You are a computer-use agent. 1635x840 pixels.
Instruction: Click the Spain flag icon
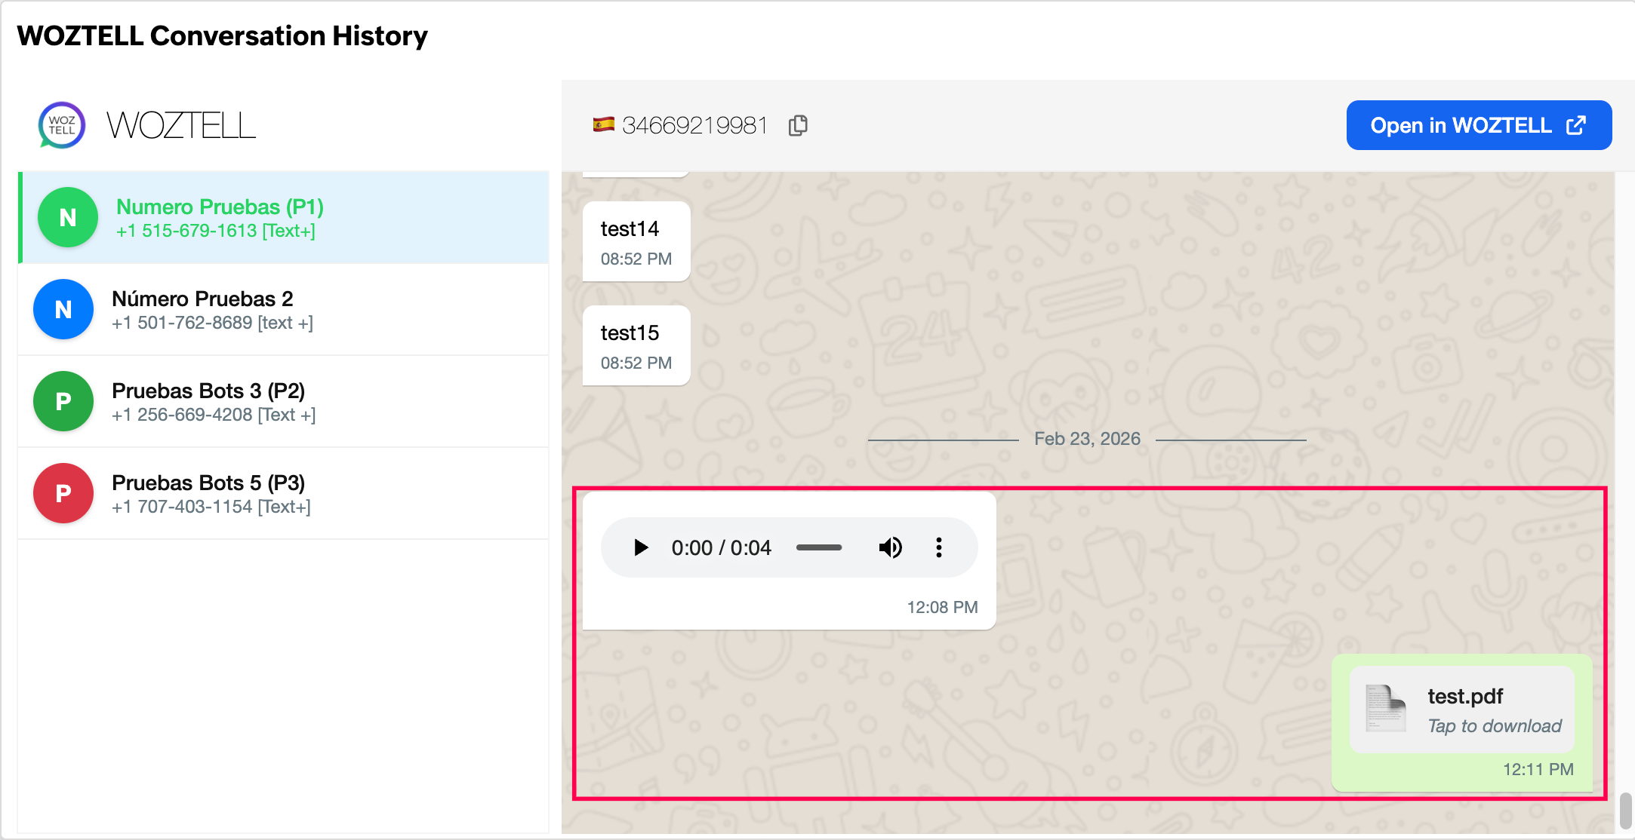pyautogui.click(x=603, y=125)
